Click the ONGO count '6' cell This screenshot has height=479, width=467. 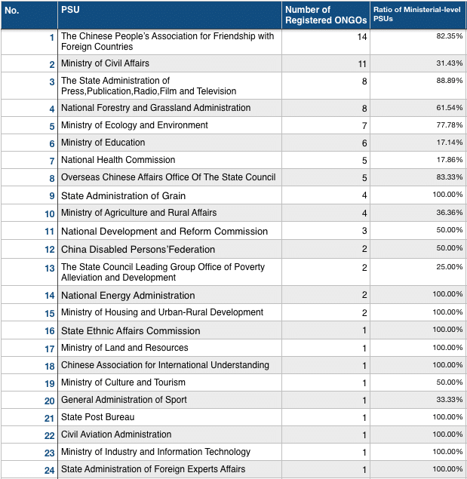point(326,143)
